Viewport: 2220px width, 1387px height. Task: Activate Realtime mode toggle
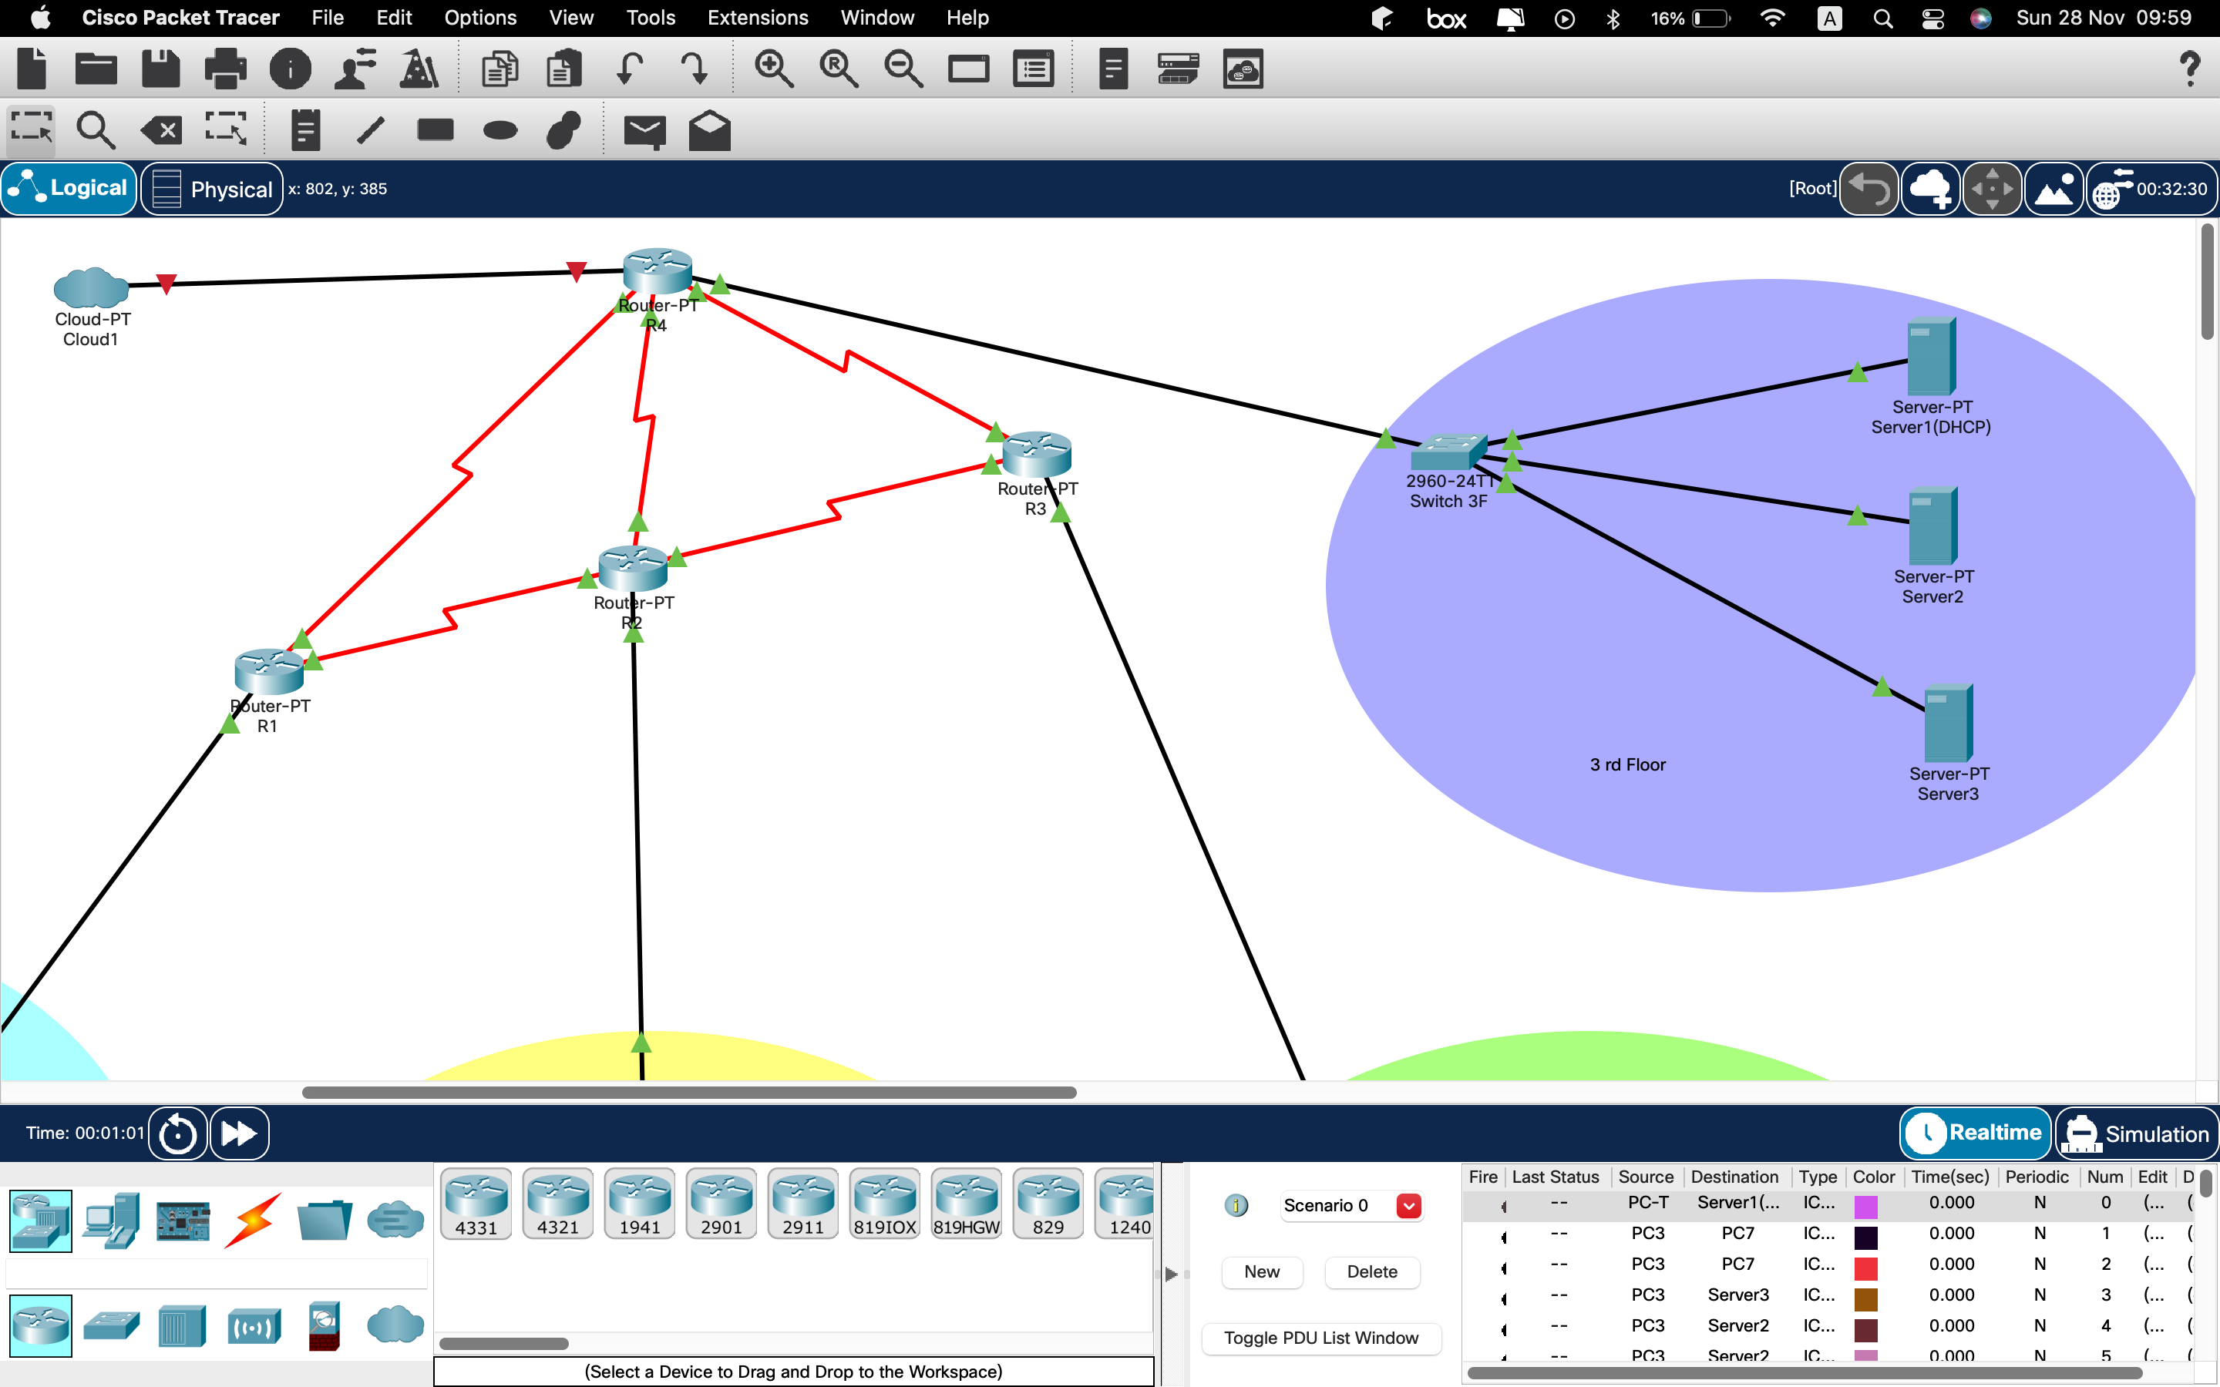point(1975,1133)
